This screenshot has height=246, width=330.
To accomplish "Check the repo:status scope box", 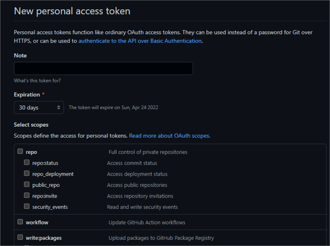I will coord(27,163).
